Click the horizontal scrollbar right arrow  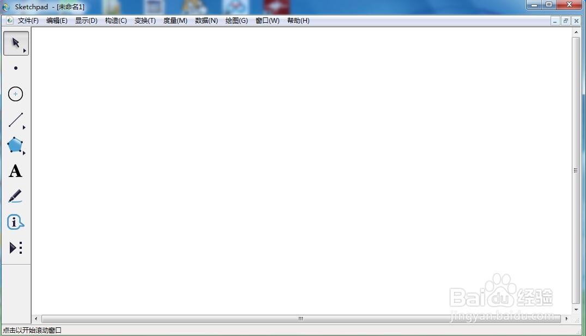click(x=566, y=319)
